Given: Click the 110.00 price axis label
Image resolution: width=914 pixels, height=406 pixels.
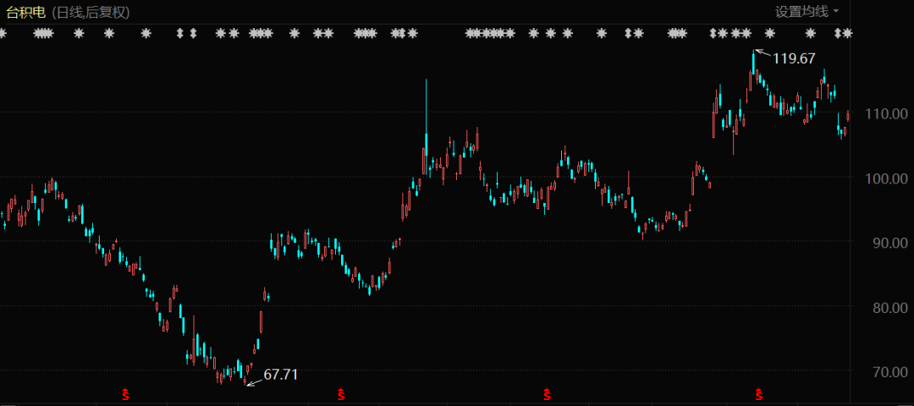Looking at the screenshot, I should (888, 113).
